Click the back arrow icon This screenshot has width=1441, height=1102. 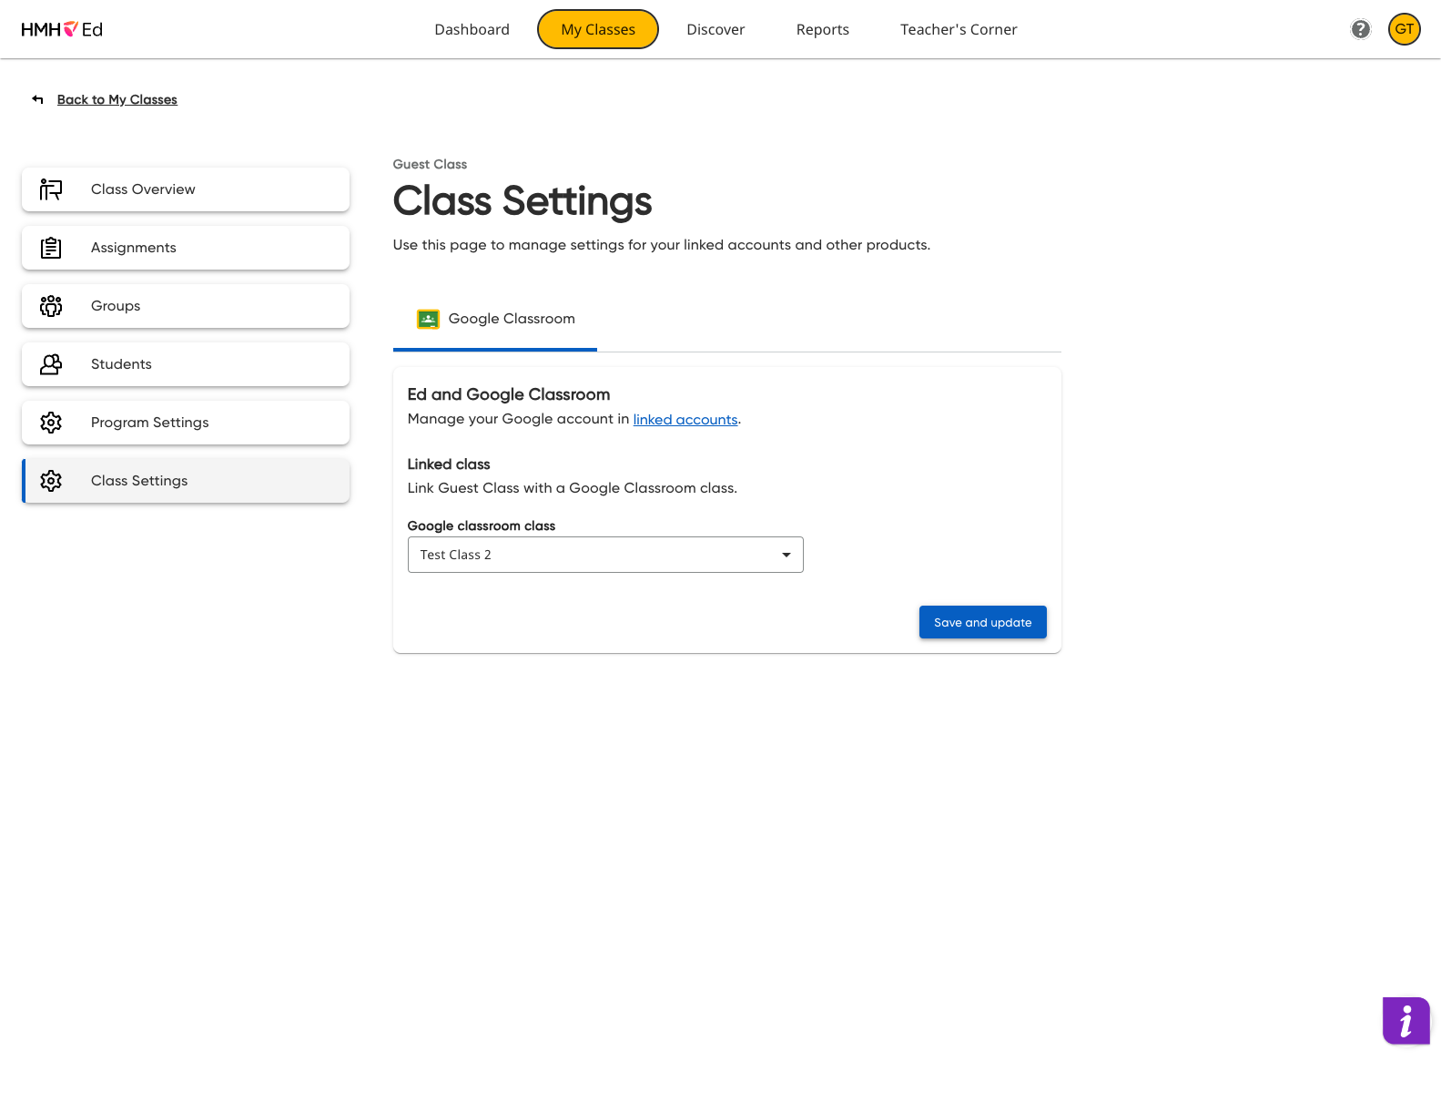click(37, 99)
